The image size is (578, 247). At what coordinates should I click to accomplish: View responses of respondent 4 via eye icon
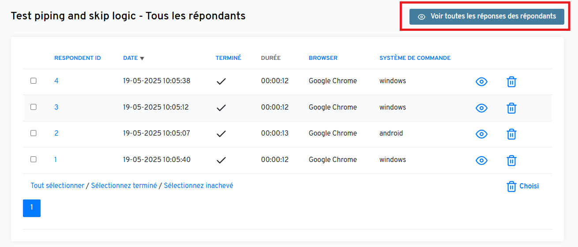tap(481, 82)
